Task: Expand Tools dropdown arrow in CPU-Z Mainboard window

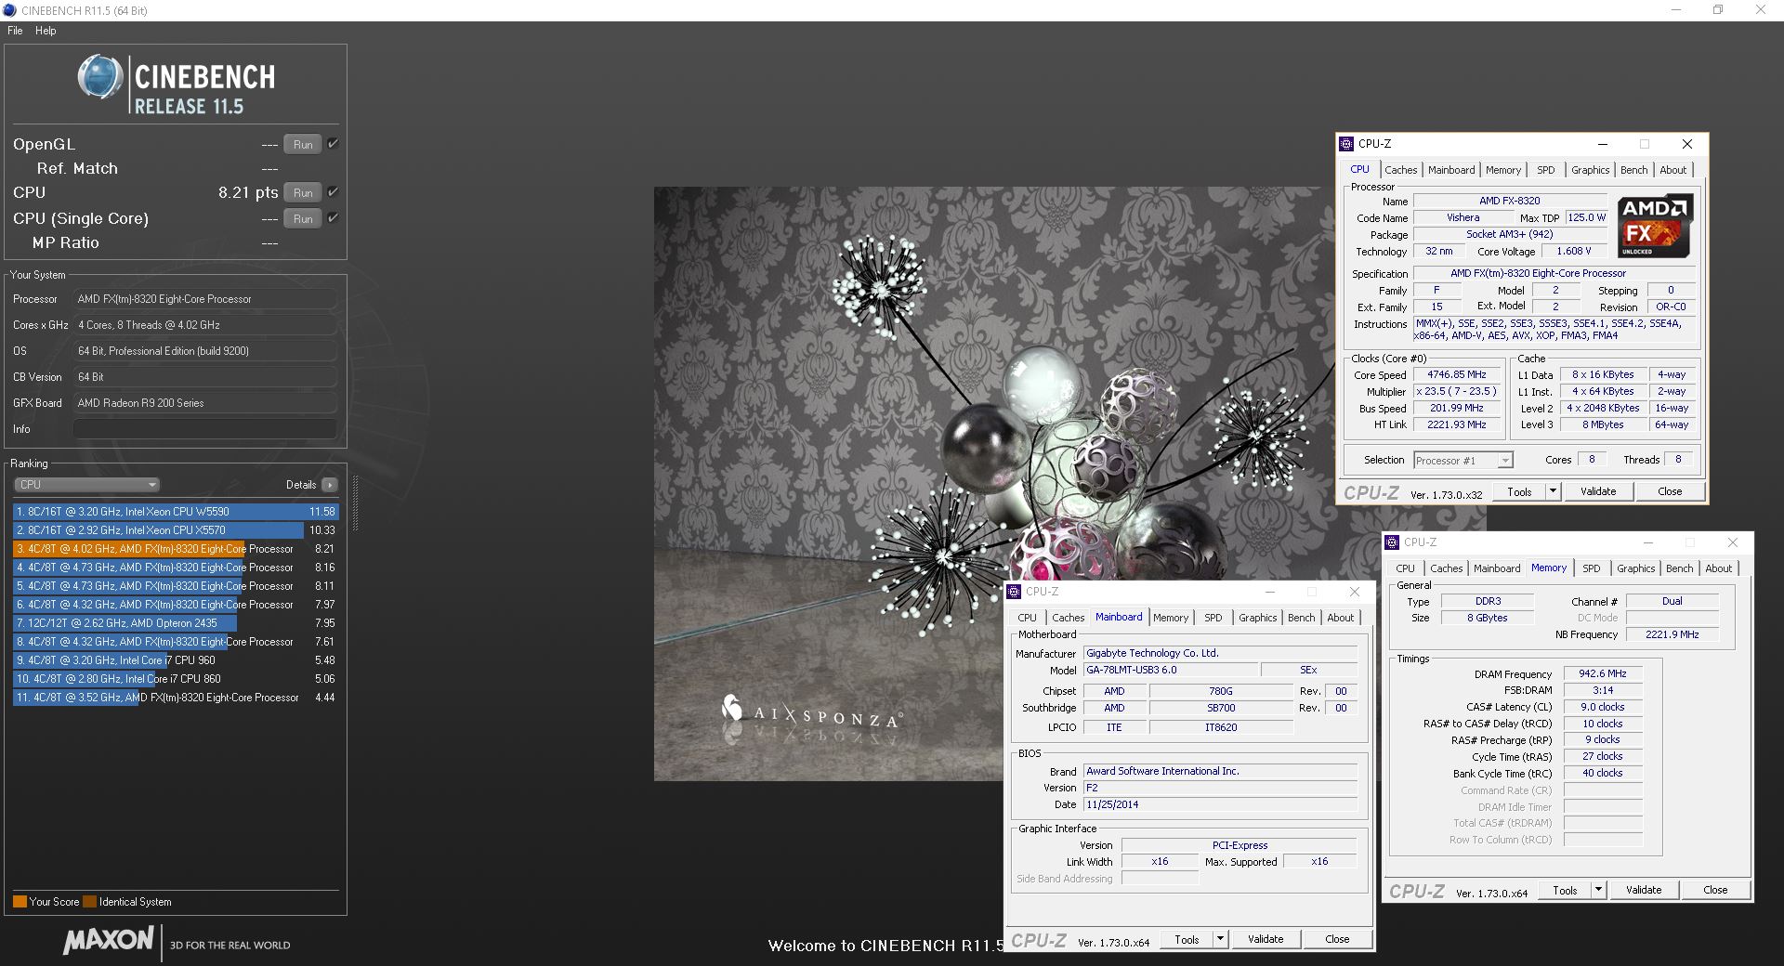Action: tap(1220, 939)
